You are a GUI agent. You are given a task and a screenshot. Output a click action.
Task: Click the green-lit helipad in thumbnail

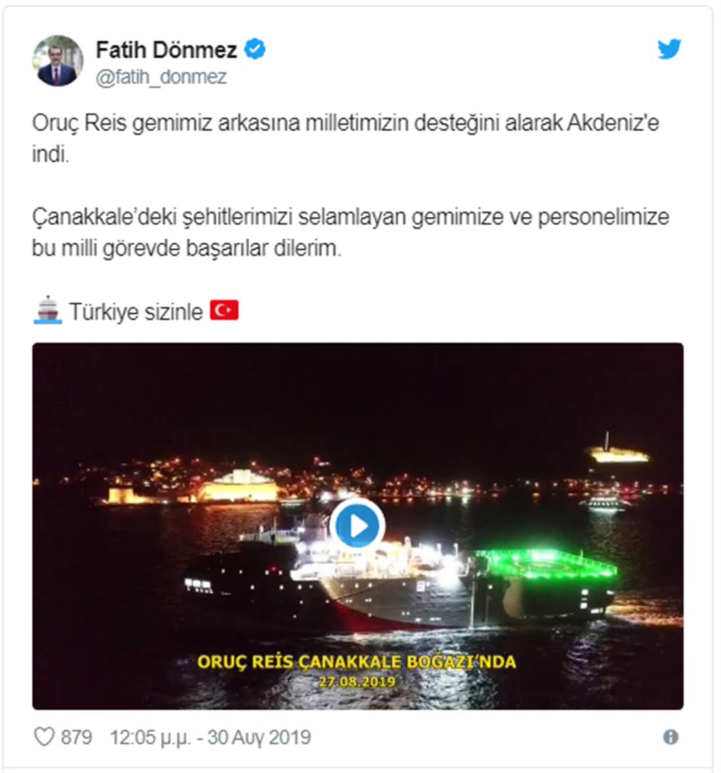pos(545,563)
